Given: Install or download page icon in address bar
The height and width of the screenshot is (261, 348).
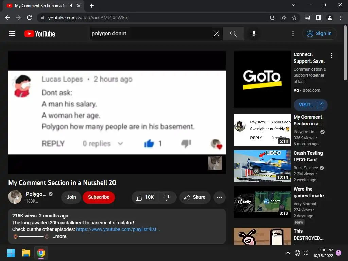Looking at the screenshot, I should [272, 18].
